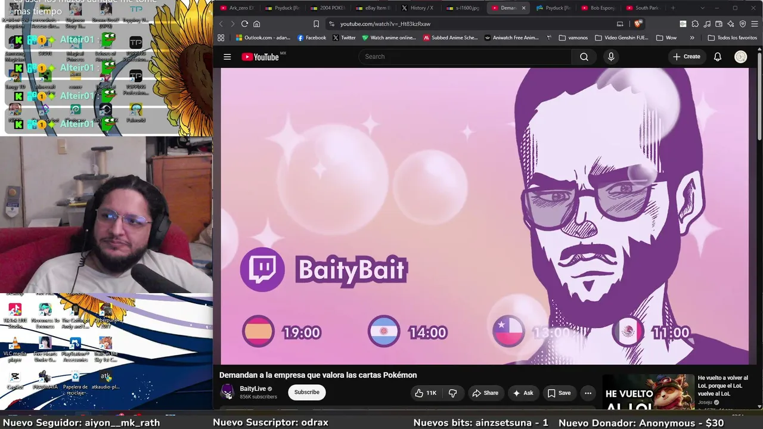Open the Outlook.com bookmark

(263, 38)
